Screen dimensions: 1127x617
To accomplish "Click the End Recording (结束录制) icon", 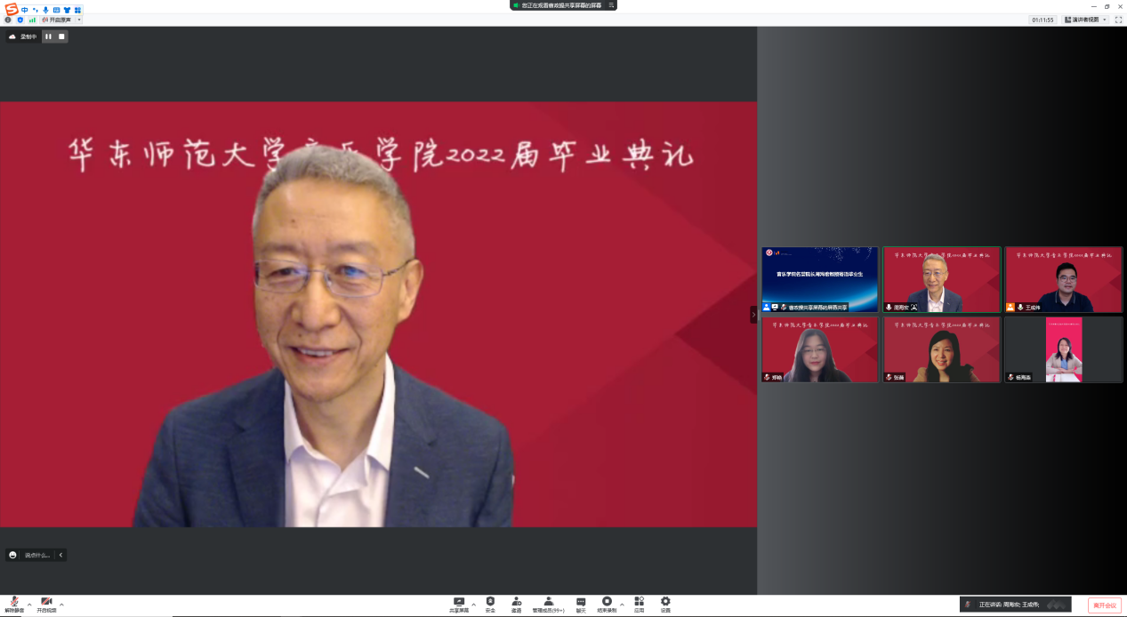I will click(x=607, y=603).
